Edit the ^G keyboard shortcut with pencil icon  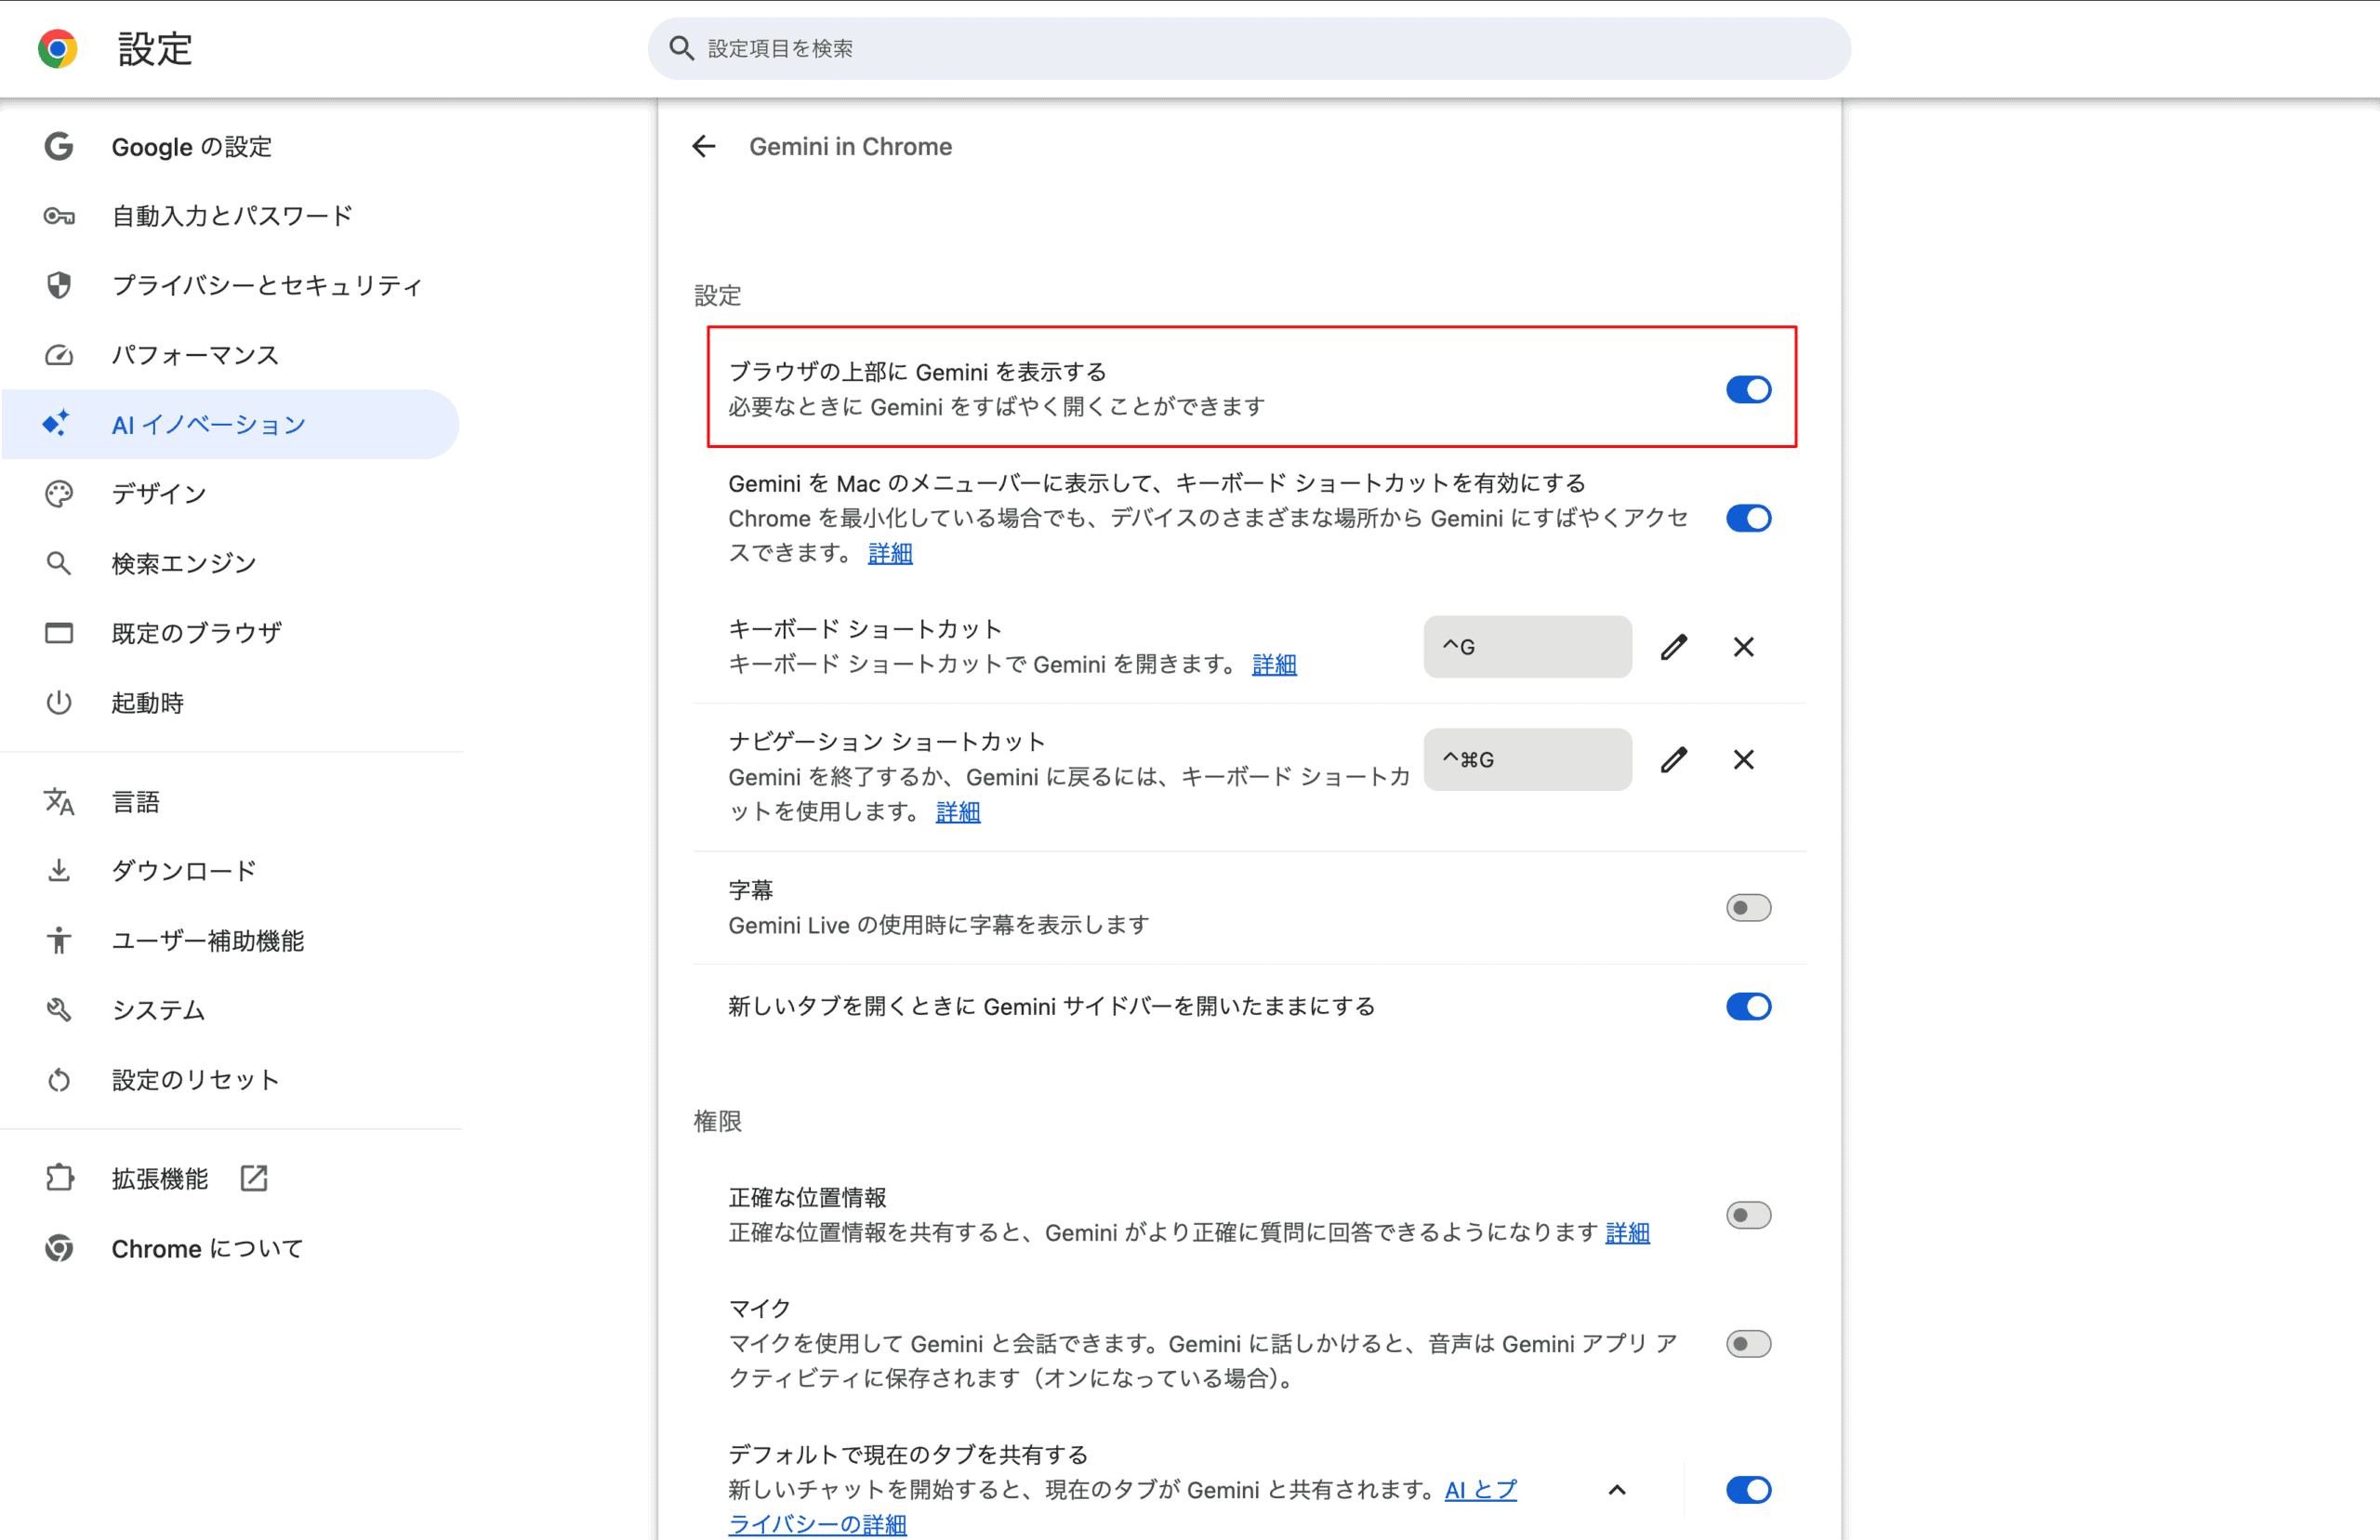pos(1674,647)
